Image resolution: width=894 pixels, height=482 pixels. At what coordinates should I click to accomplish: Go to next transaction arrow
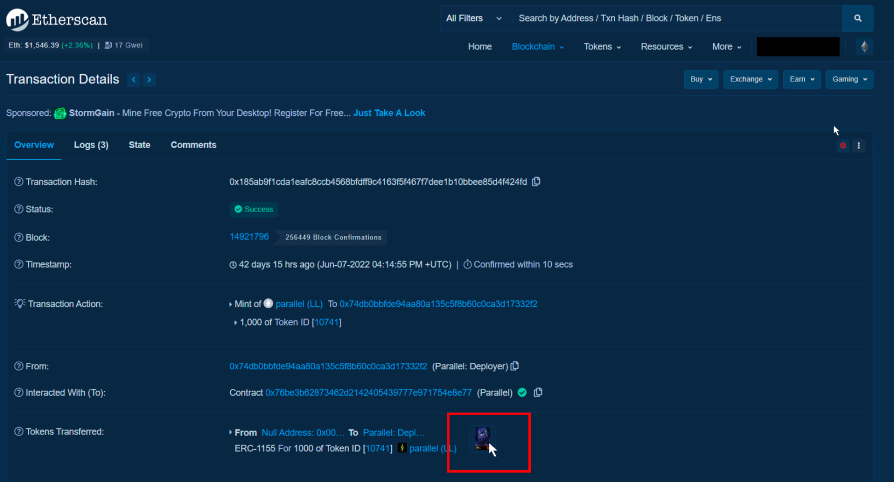pos(149,80)
